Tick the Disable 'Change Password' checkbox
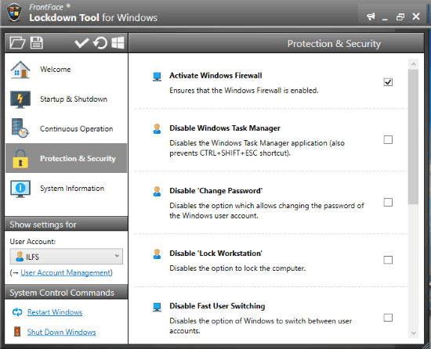 coord(388,202)
